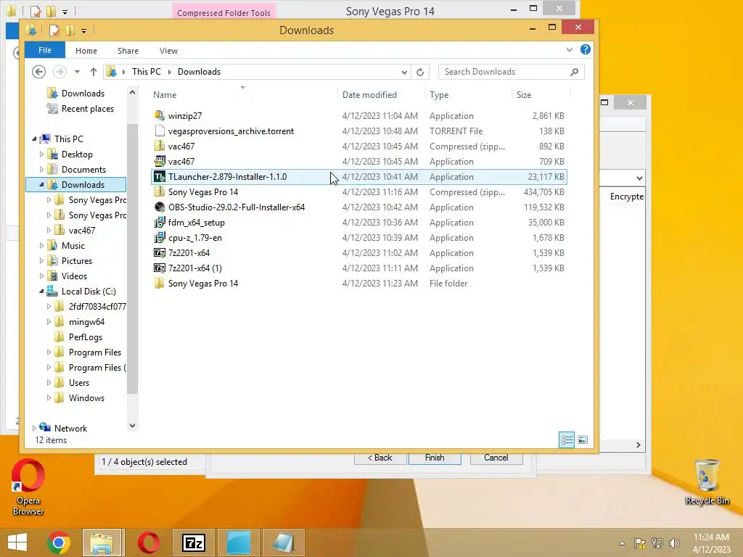Click the volume speaker tray icon
This screenshot has height=557, width=743.
coord(674,543)
